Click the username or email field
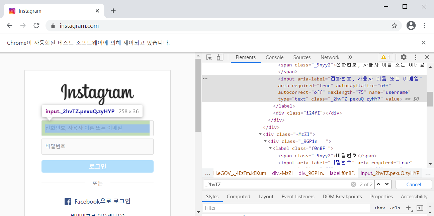Image resolution: width=434 pixels, height=216 pixels. [97, 128]
